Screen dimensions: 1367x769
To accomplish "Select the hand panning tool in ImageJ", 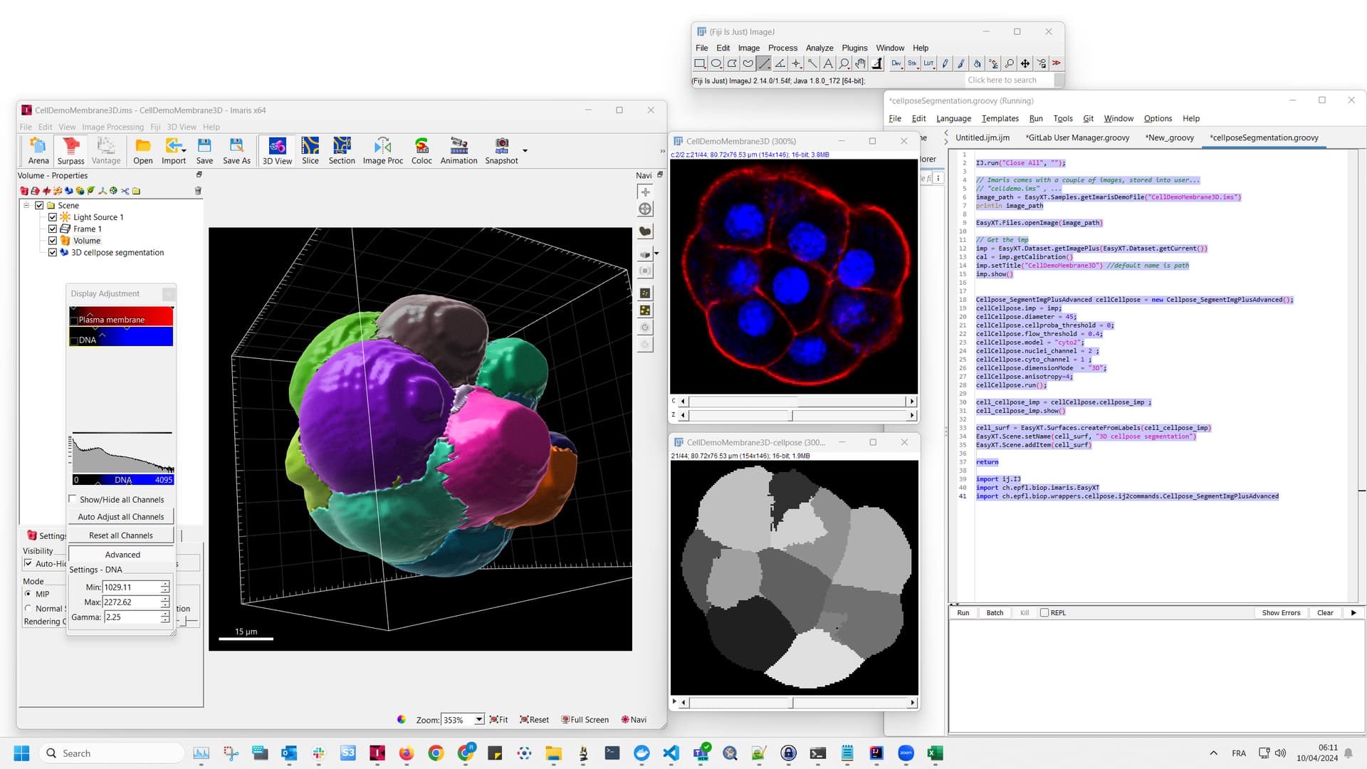I will click(859, 63).
